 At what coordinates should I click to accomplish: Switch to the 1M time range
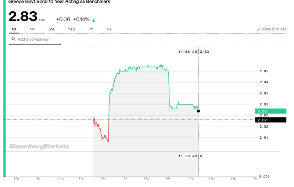32,29
